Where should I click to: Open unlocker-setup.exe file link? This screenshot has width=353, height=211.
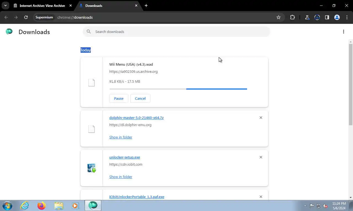point(124,157)
